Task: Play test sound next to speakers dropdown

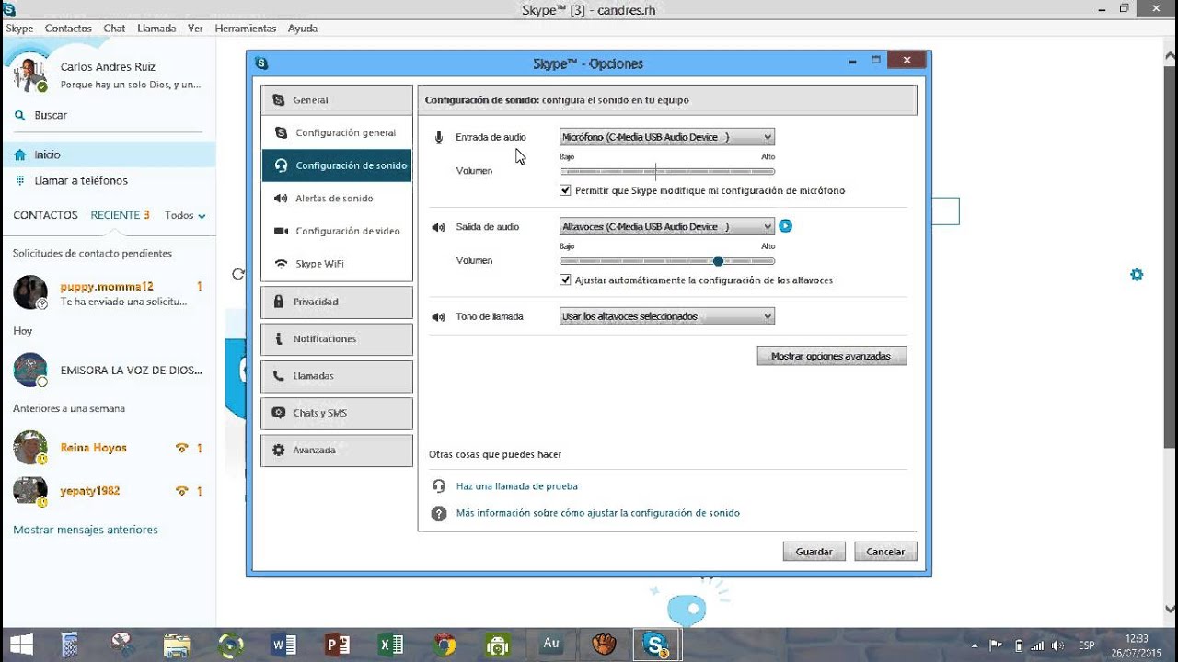Action: pyautogui.click(x=785, y=226)
